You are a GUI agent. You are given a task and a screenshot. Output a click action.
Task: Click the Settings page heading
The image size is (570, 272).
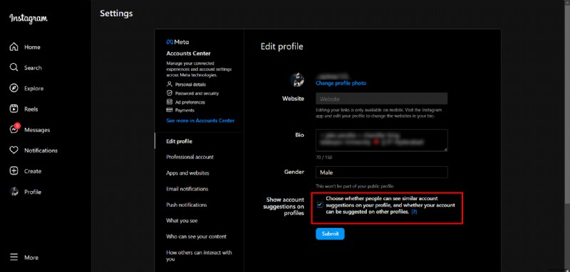pyautogui.click(x=116, y=13)
